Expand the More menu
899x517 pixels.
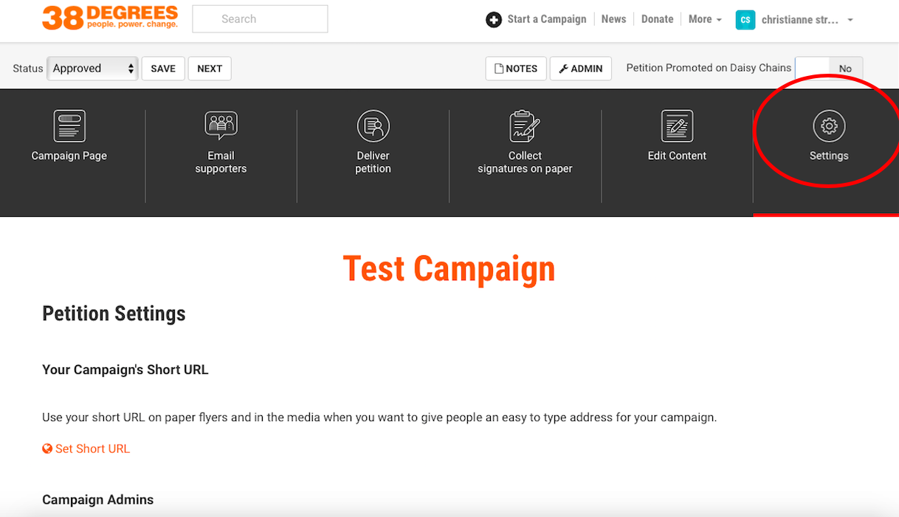[x=705, y=19]
